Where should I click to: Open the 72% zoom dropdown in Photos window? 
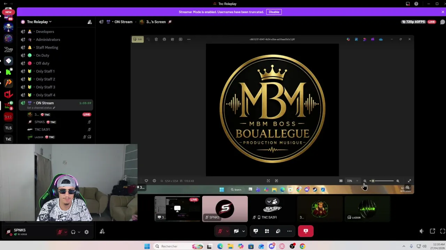point(352,181)
